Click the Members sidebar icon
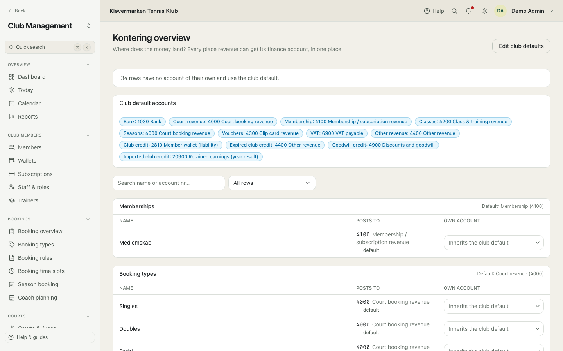563x351 pixels. [x=12, y=147]
